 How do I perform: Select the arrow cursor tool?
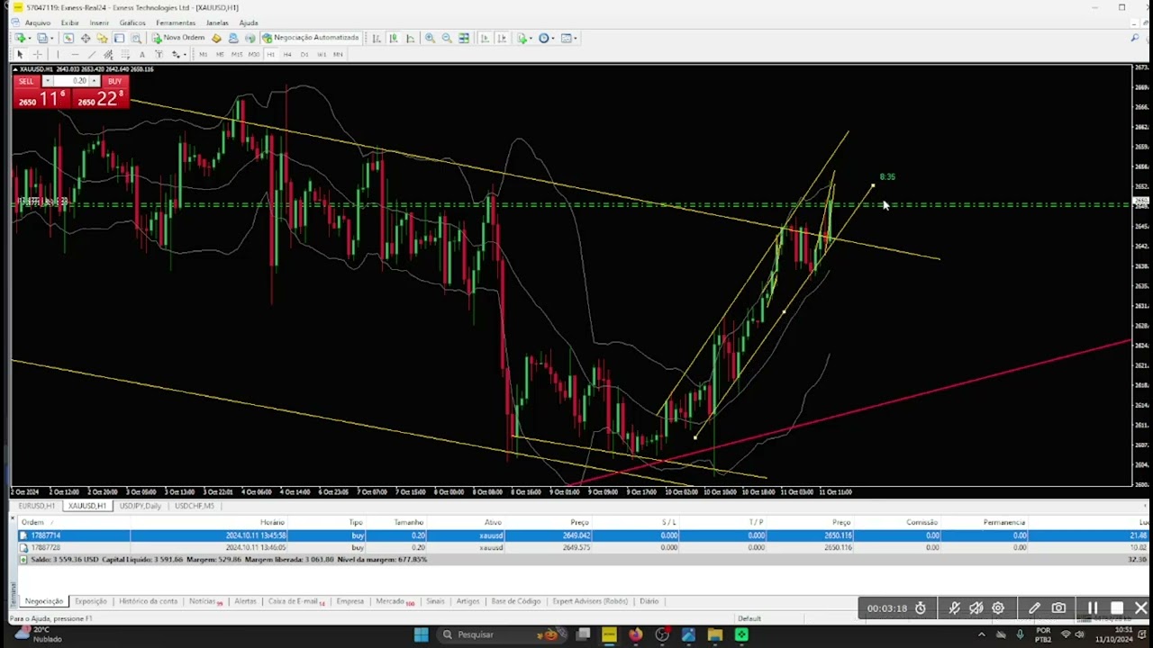[20, 55]
